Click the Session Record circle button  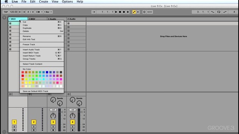tap(144, 12)
